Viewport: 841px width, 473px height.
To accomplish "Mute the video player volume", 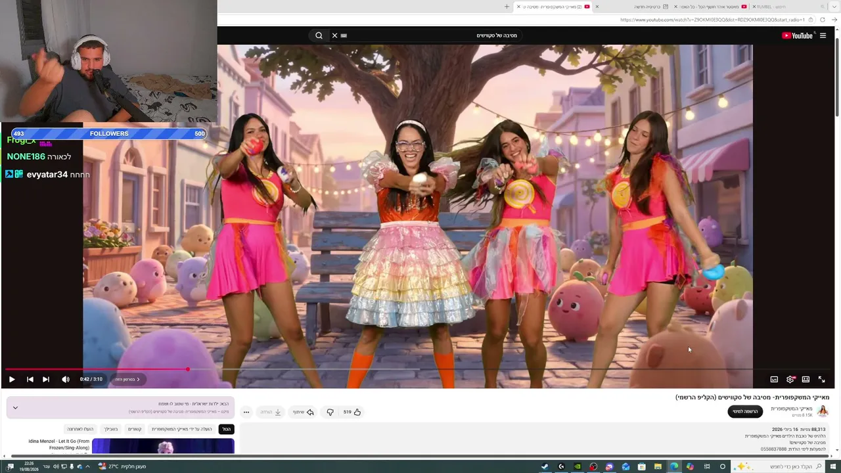I will [66, 379].
